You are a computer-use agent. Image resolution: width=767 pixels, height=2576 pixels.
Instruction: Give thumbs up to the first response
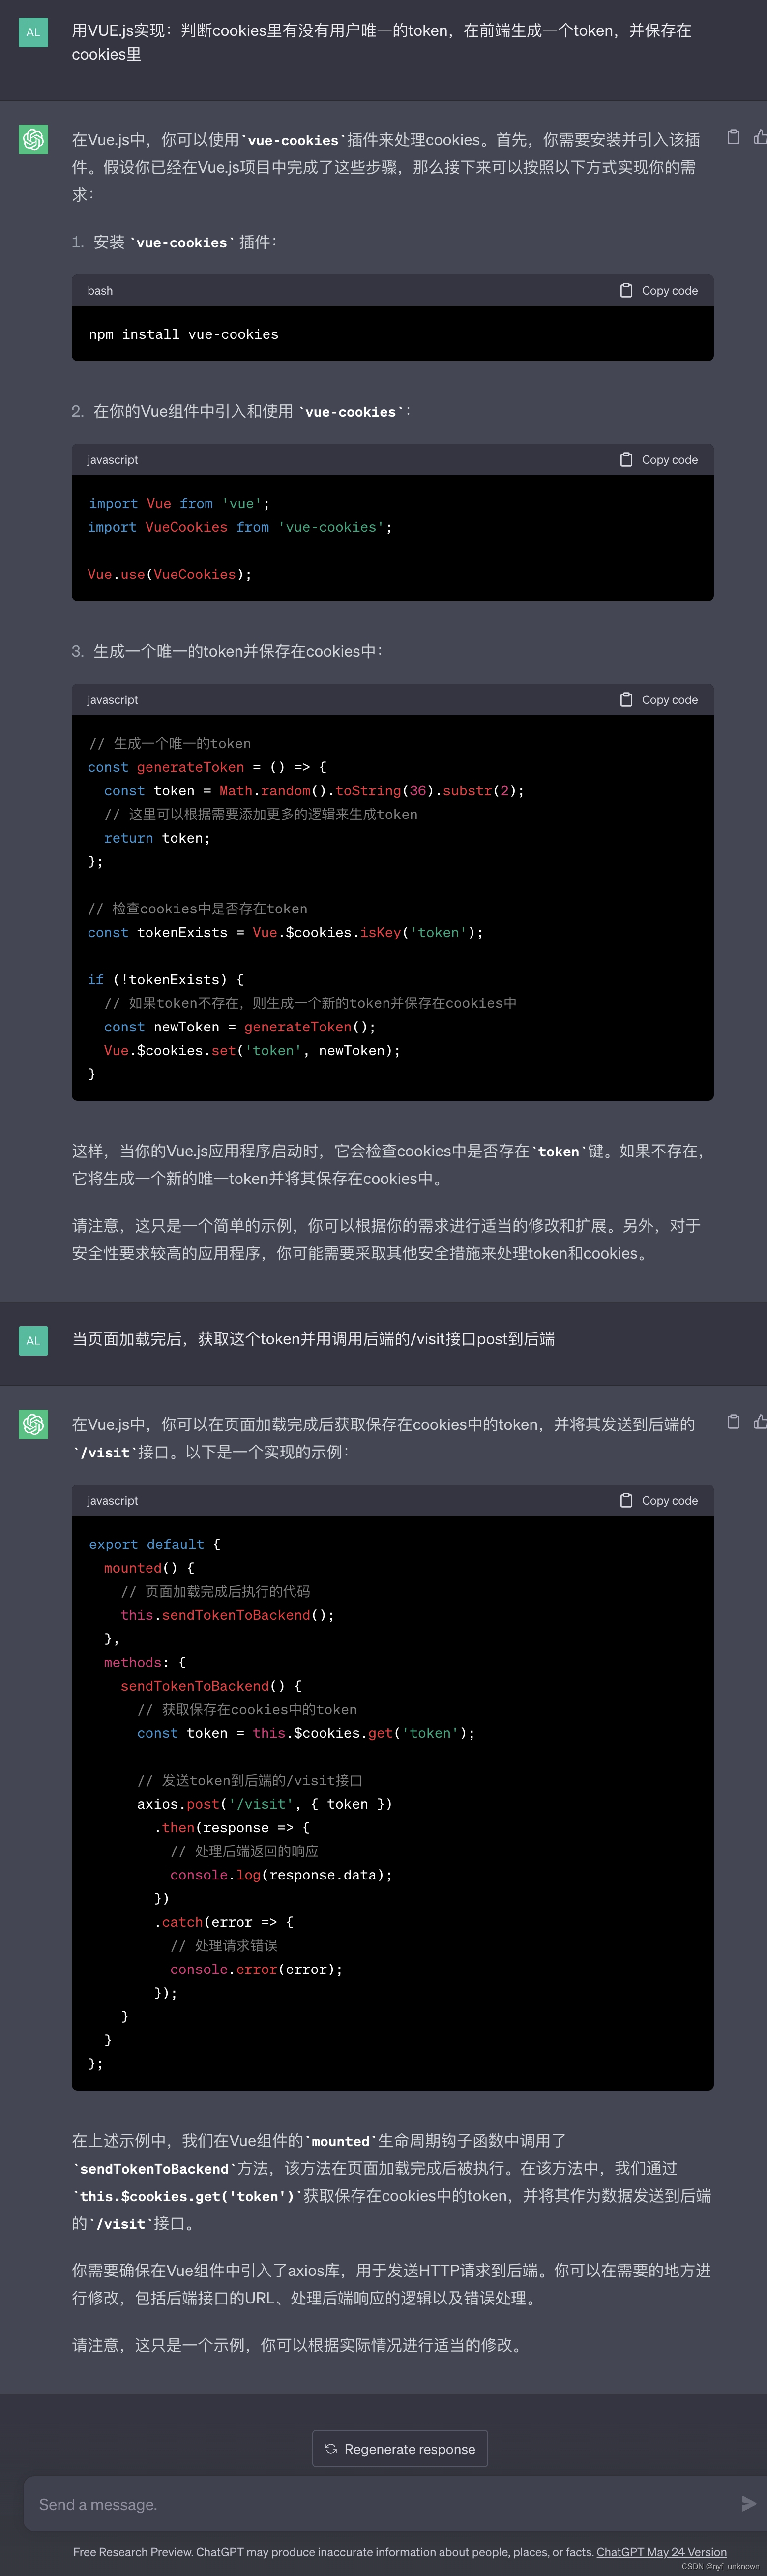point(760,138)
